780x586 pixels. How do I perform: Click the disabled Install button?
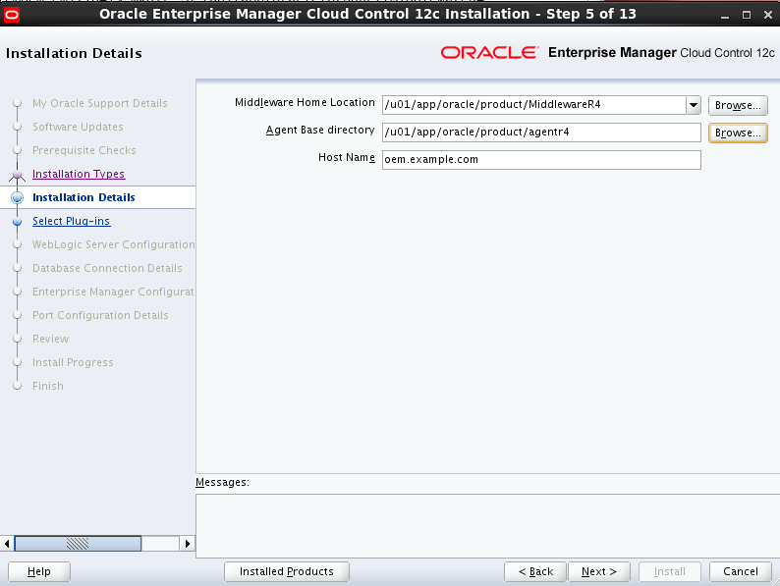pyautogui.click(x=670, y=571)
